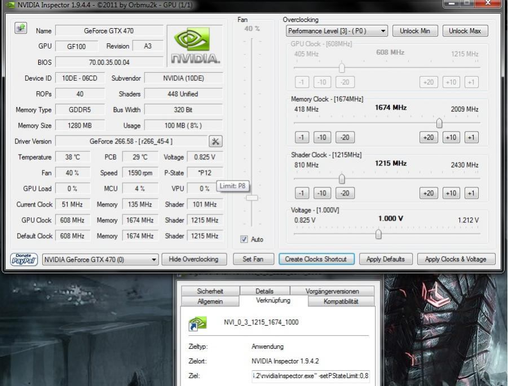Decrease Memory Clock by 10 MHz
Viewport: 508px width, 386px height.
click(322, 137)
